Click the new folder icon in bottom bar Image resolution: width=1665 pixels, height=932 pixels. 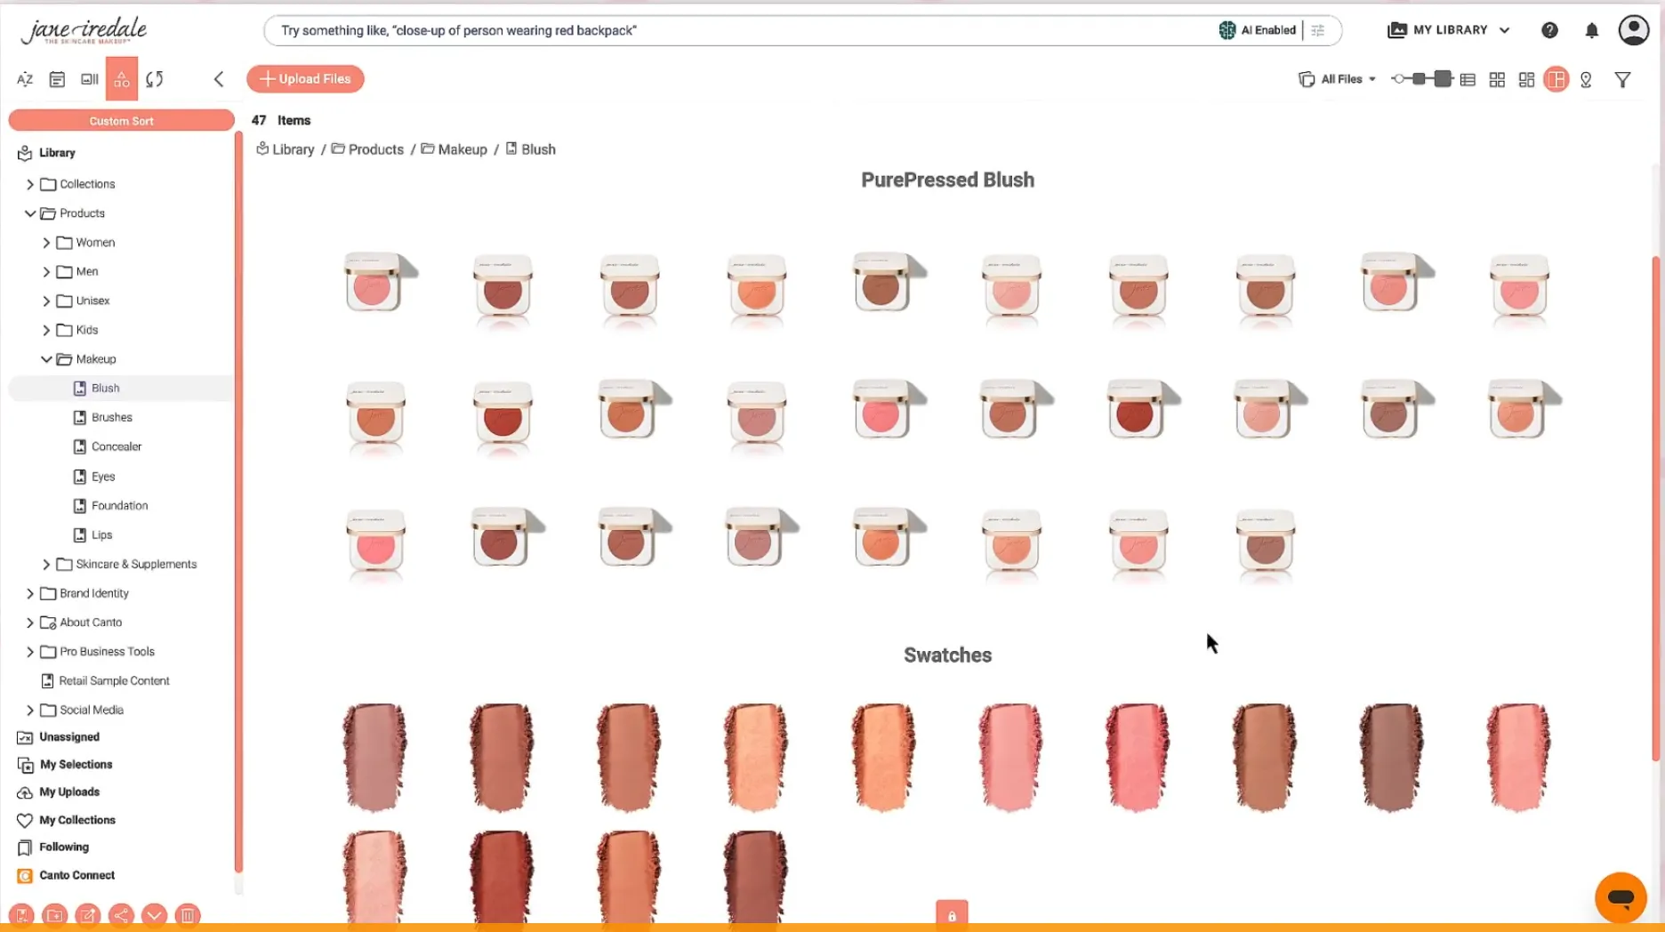pos(54,915)
